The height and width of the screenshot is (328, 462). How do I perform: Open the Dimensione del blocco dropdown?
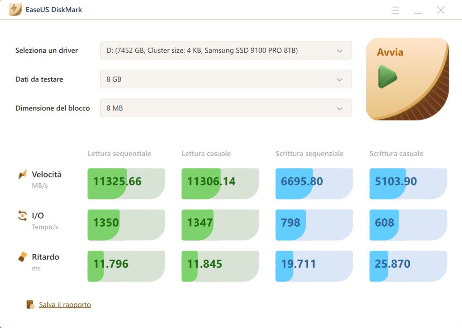click(x=226, y=108)
